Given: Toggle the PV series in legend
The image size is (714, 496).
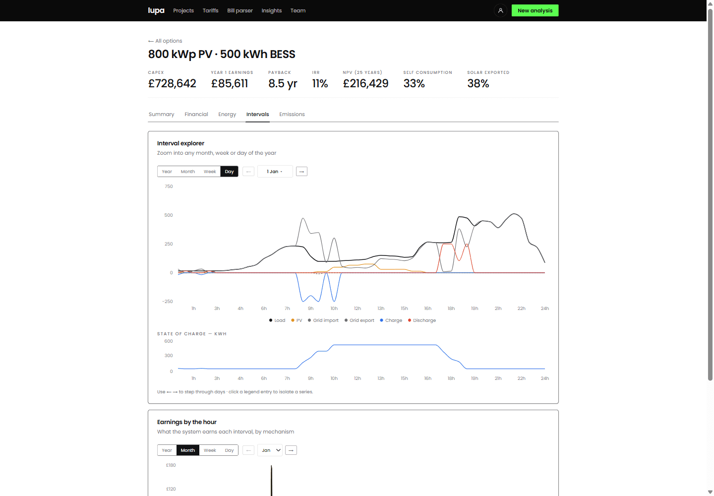Looking at the screenshot, I should (x=297, y=320).
